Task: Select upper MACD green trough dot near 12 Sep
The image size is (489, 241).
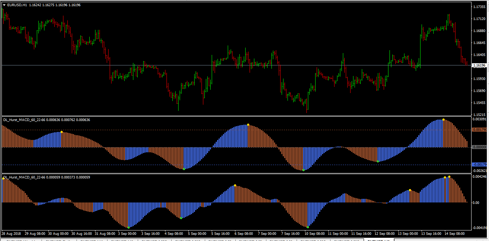Action: pos(378,161)
